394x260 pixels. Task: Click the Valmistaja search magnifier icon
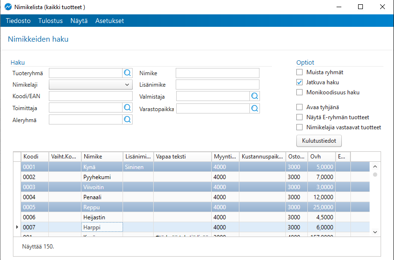pos(255,96)
